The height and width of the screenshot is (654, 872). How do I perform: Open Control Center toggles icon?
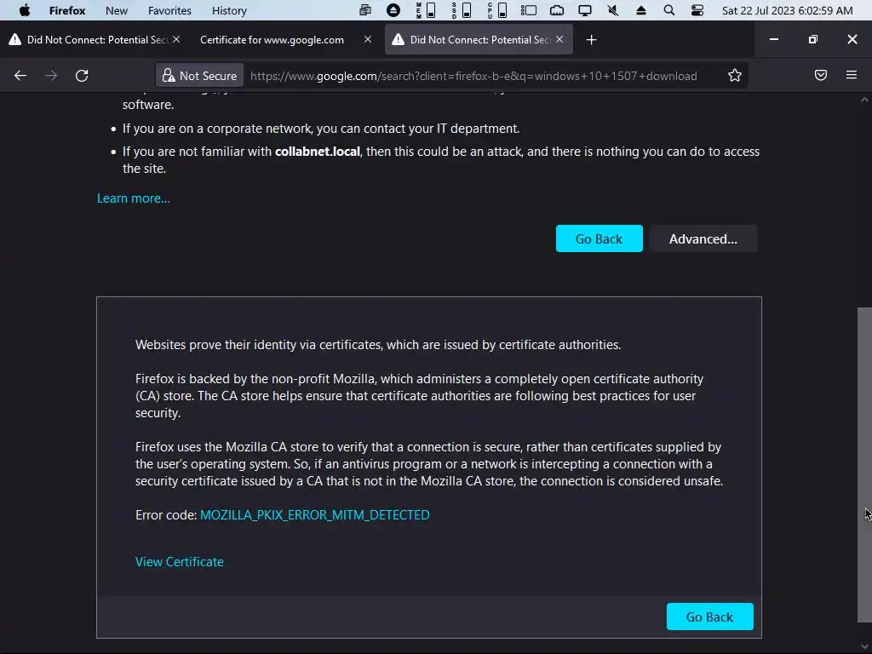click(697, 10)
